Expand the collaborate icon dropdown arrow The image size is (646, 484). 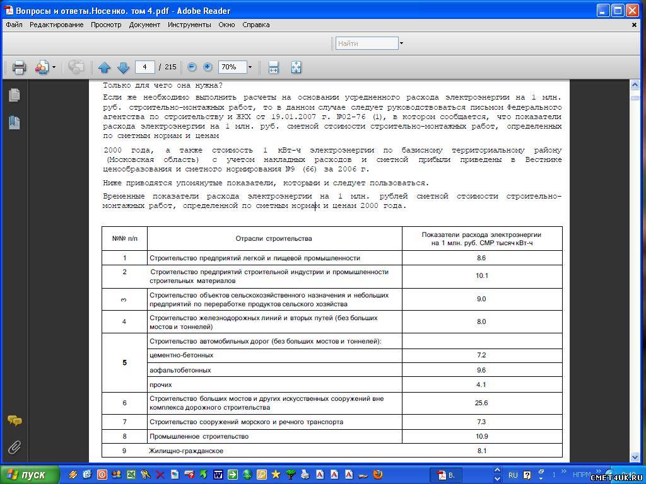(x=54, y=67)
